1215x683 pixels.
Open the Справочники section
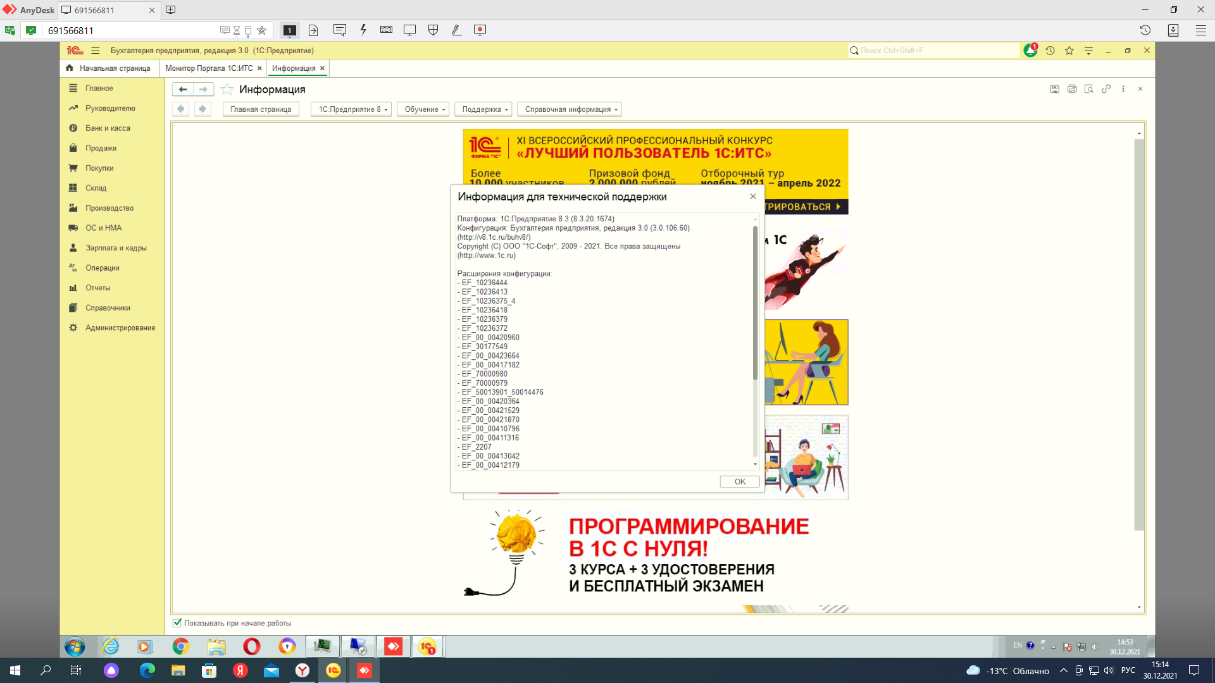pyautogui.click(x=108, y=308)
